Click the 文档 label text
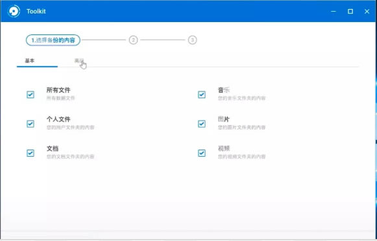 [53, 148]
